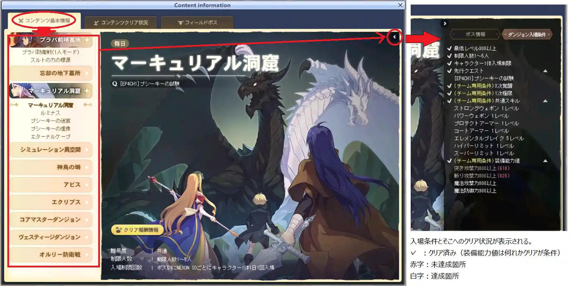Image resolution: width=572 pixels, height=286 pixels.
Task: Click the ハイパーリミット 1レベル row
Action: coord(484,146)
